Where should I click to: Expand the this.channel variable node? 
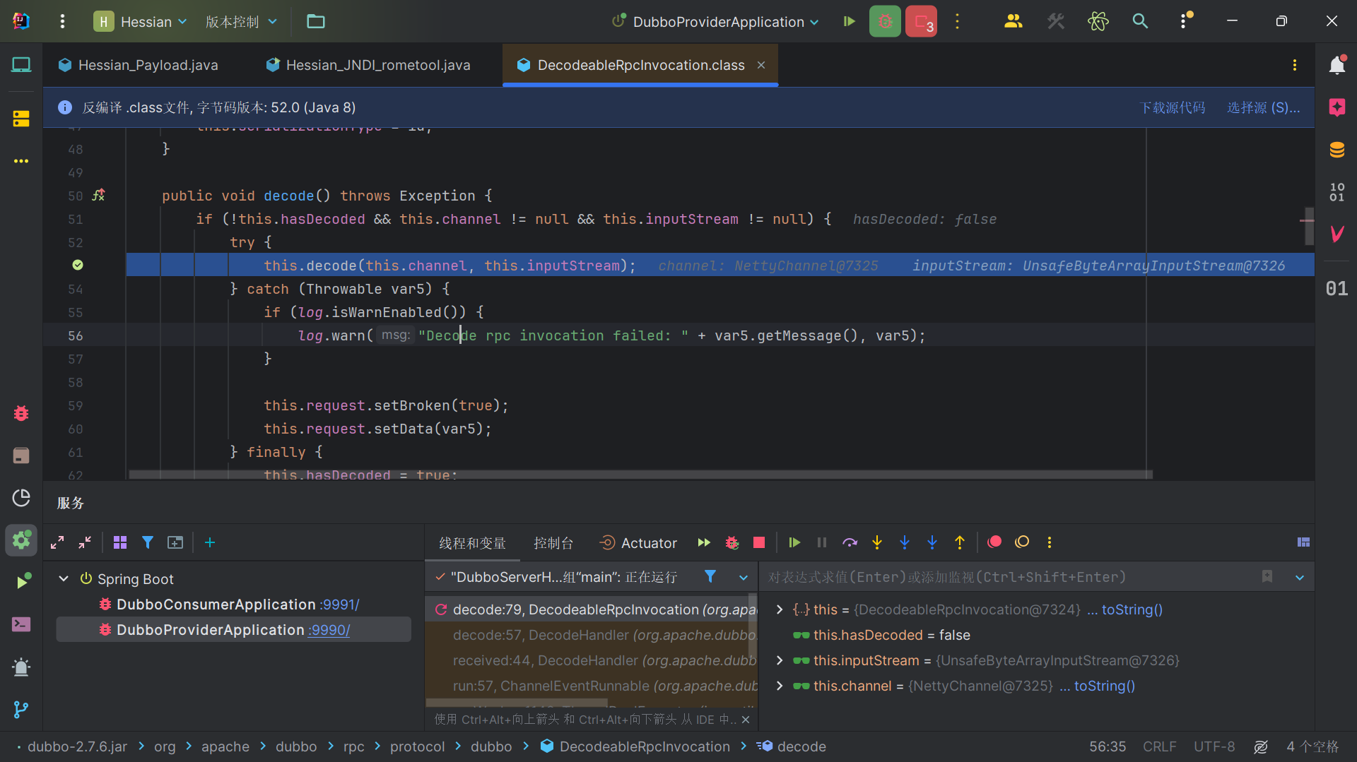click(780, 686)
